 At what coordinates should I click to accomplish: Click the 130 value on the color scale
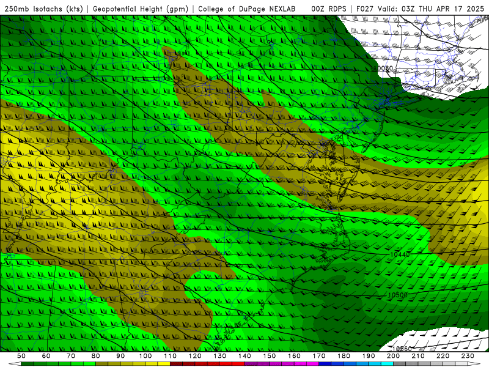(220, 356)
